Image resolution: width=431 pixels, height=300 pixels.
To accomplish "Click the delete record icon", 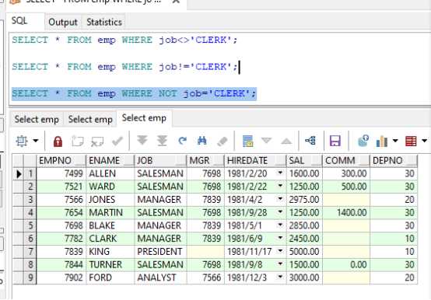I will pyautogui.click(x=97, y=141).
